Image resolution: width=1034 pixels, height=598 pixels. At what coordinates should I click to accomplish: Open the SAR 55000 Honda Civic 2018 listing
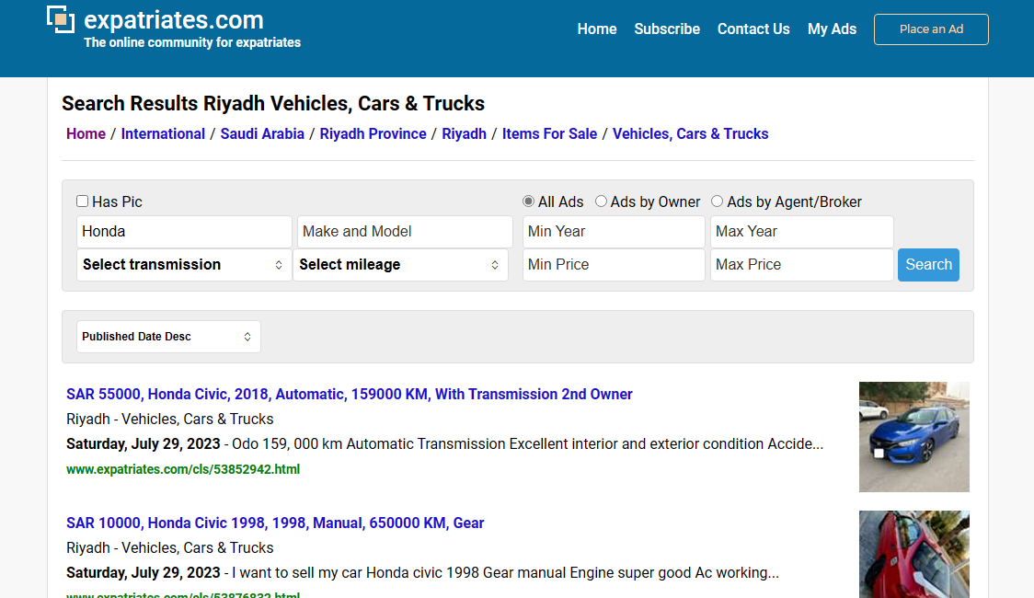[x=349, y=395]
